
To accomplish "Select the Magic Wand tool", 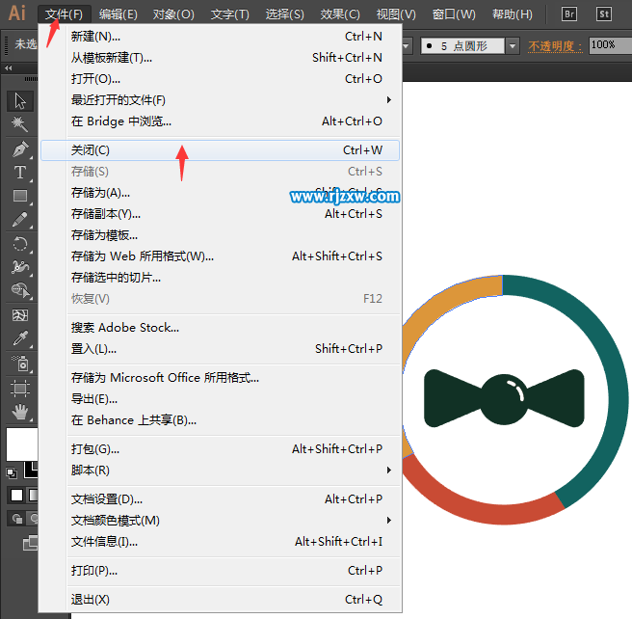I will click(x=19, y=123).
